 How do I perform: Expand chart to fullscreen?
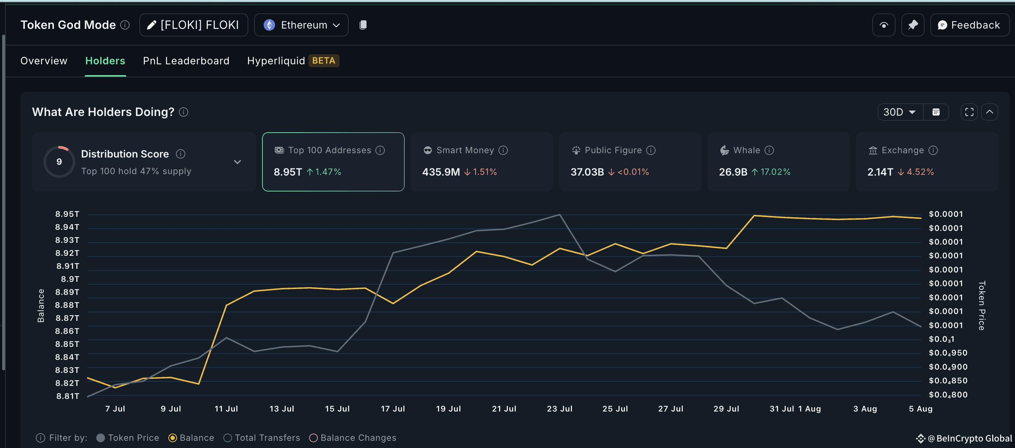969,112
